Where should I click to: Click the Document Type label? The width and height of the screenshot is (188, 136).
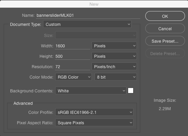pyautogui.click(x=26, y=24)
